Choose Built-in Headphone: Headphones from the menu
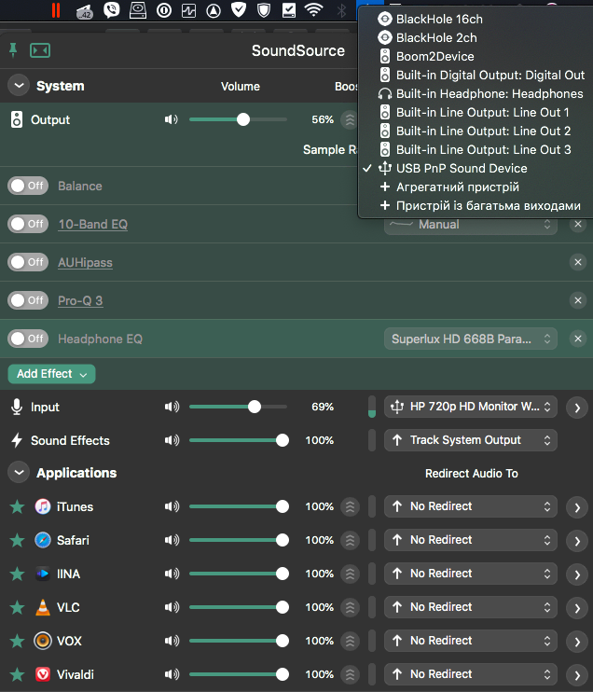 pyautogui.click(x=489, y=93)
